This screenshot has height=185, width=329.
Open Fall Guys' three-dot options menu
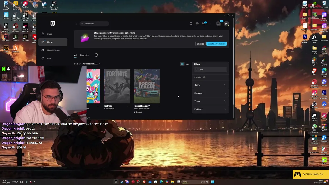coord(98,106)
